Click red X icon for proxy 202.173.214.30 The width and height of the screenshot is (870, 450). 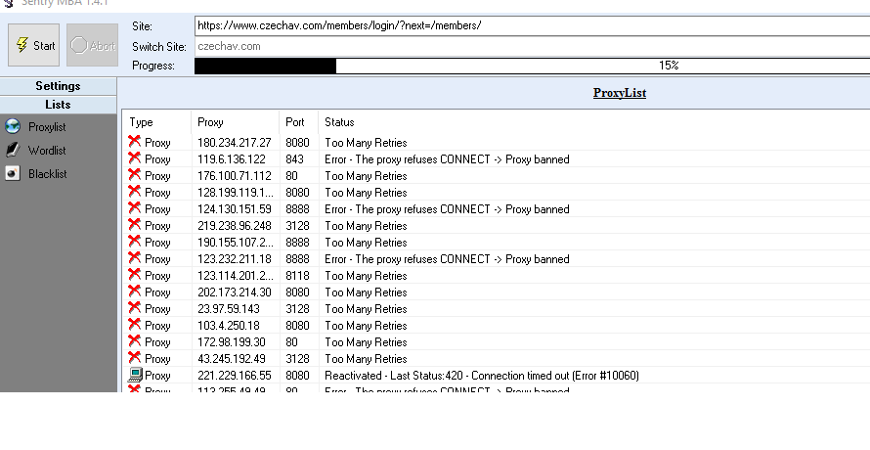[x=134, y=292]
